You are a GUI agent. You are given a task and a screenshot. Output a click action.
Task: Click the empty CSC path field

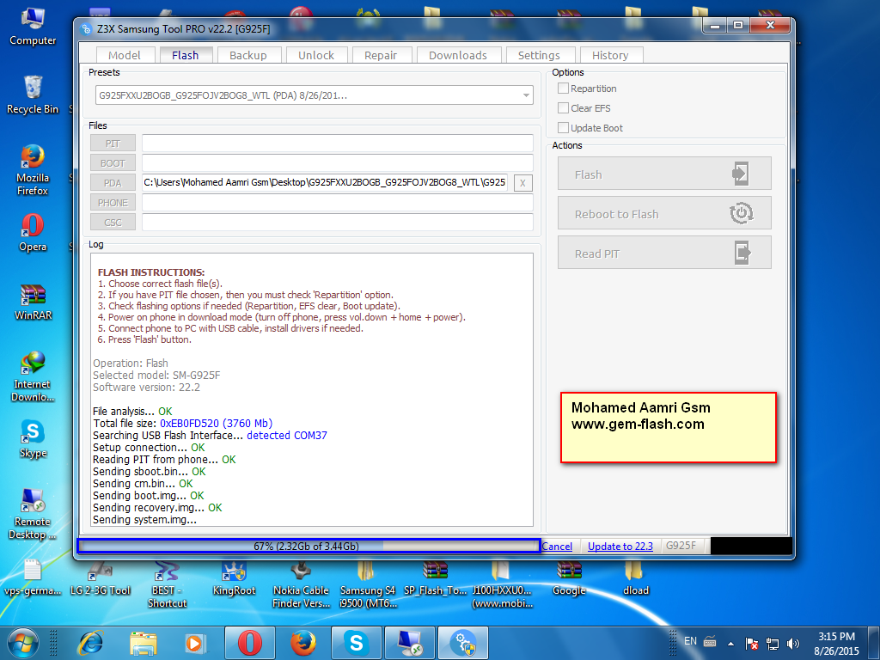[x=337, y=222]
